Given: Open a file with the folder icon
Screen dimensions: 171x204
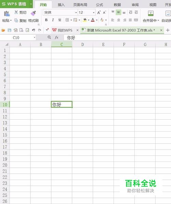Looking at the screenshot, I should pyautogui.click(x=3, y=30).
